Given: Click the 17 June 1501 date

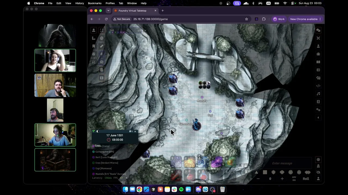Looking at the screenshot, I should click(x=115, y=135).
